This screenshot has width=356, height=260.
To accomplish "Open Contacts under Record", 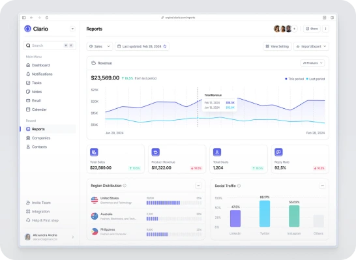I will click(50, 147).
